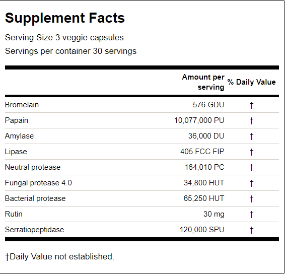
Task: Click the dagger symbol in Lipase row
Action: pyautogui.click(x=251, y=152)
